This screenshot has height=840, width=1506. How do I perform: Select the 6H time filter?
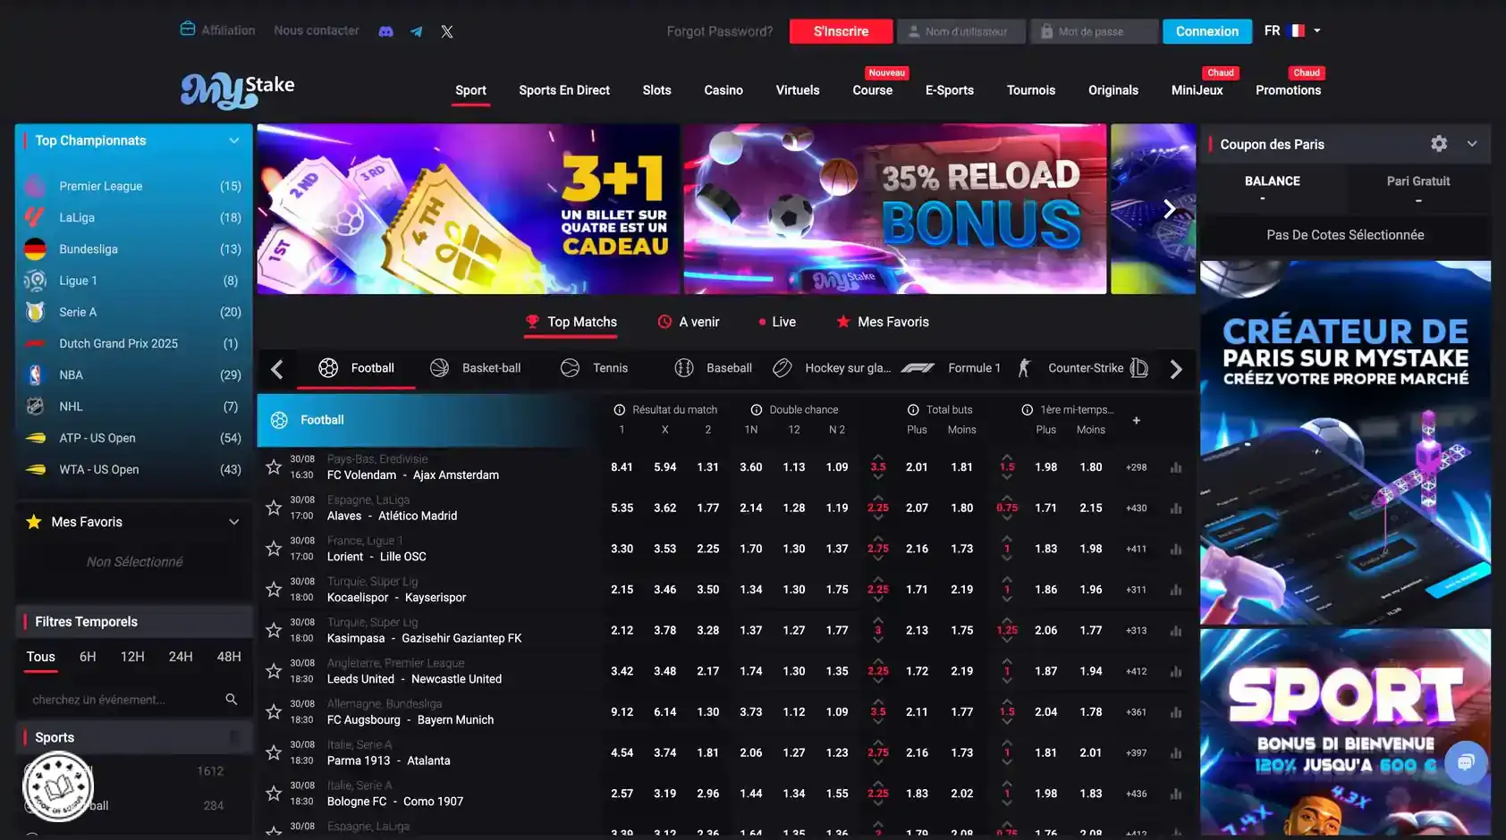pyautogui.click(x=88, y=657)
